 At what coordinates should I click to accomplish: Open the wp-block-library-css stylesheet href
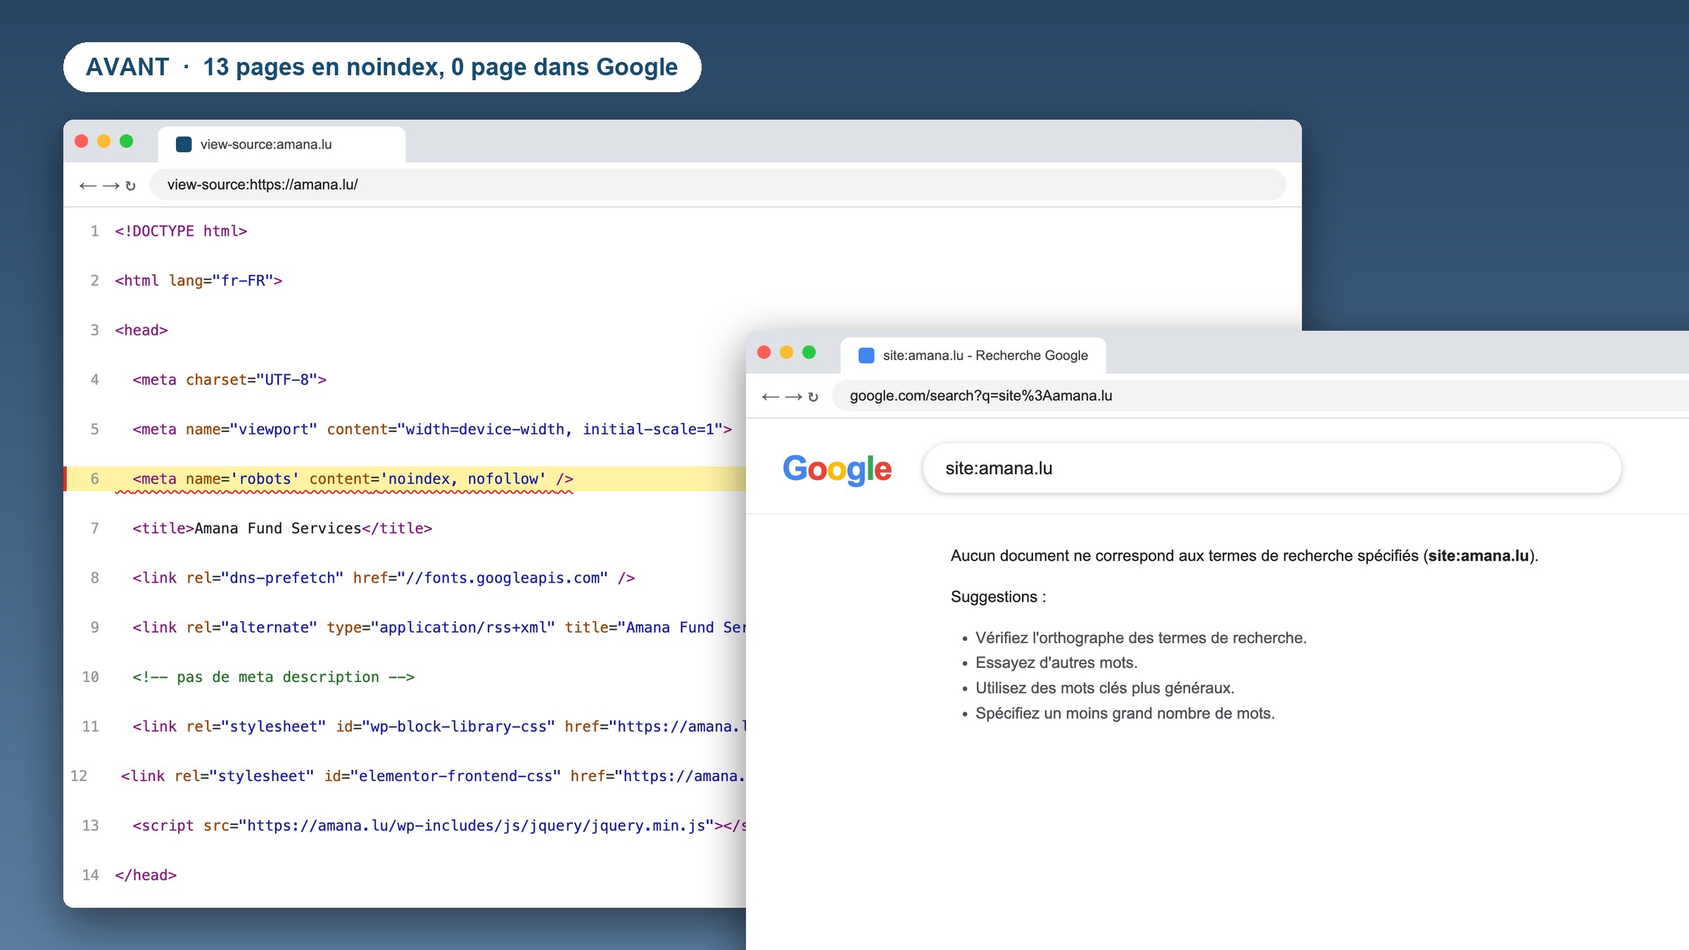(681, 727)
